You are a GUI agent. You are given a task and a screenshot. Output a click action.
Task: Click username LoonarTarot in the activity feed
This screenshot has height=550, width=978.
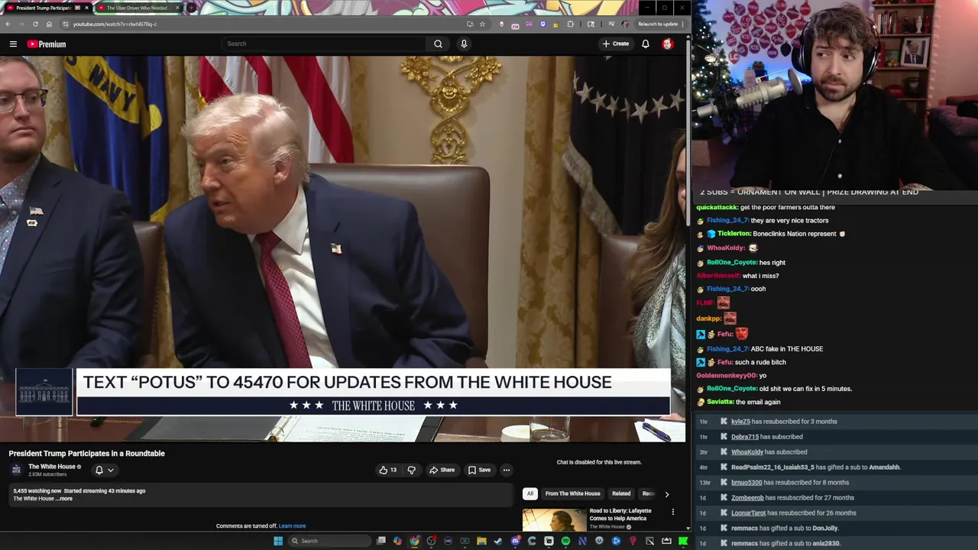(x=749, y=513)
